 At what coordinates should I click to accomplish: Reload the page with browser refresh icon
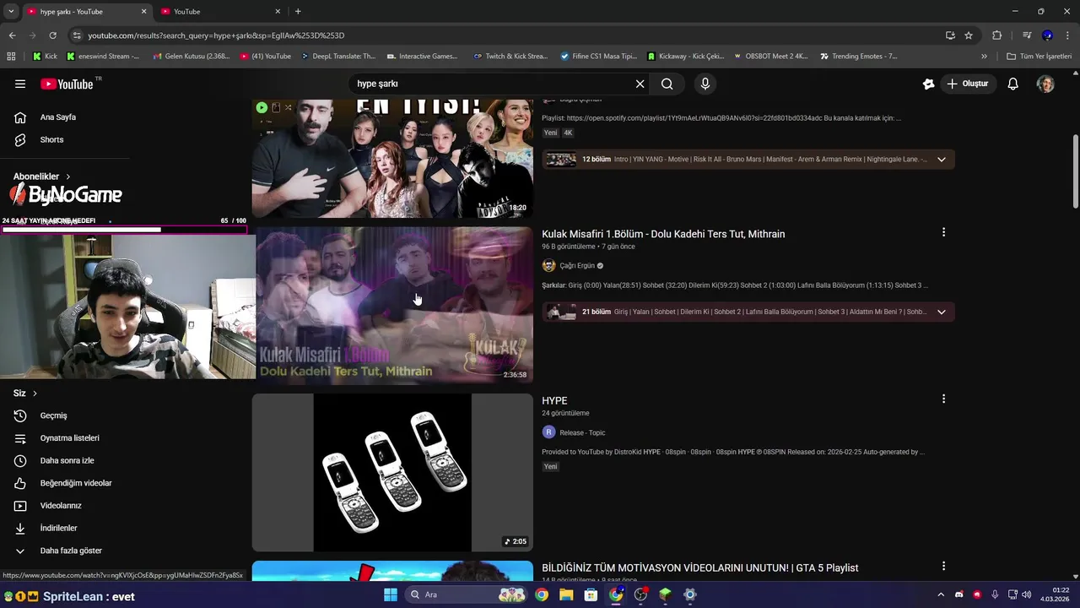tap(52, 35)
